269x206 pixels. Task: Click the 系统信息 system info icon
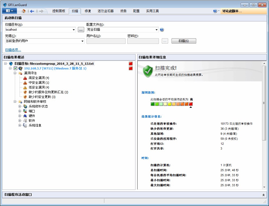click(25, 126)
